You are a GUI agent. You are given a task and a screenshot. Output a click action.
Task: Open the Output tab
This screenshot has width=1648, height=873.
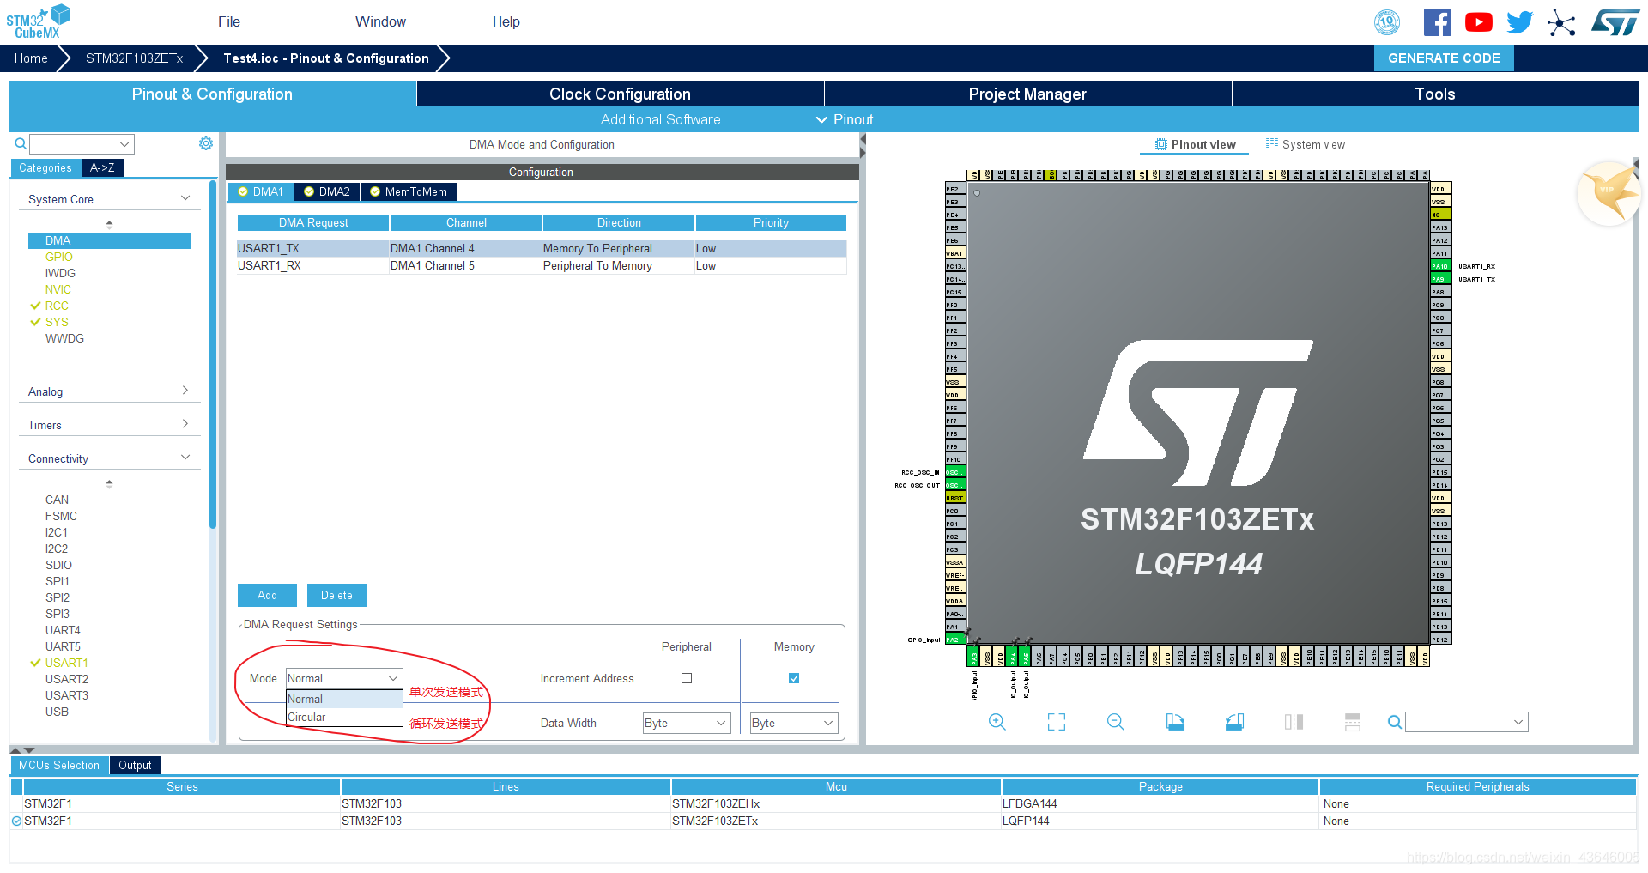135,765
